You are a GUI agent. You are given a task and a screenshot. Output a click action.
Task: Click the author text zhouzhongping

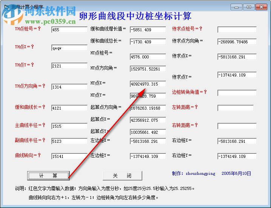point(200,173)
